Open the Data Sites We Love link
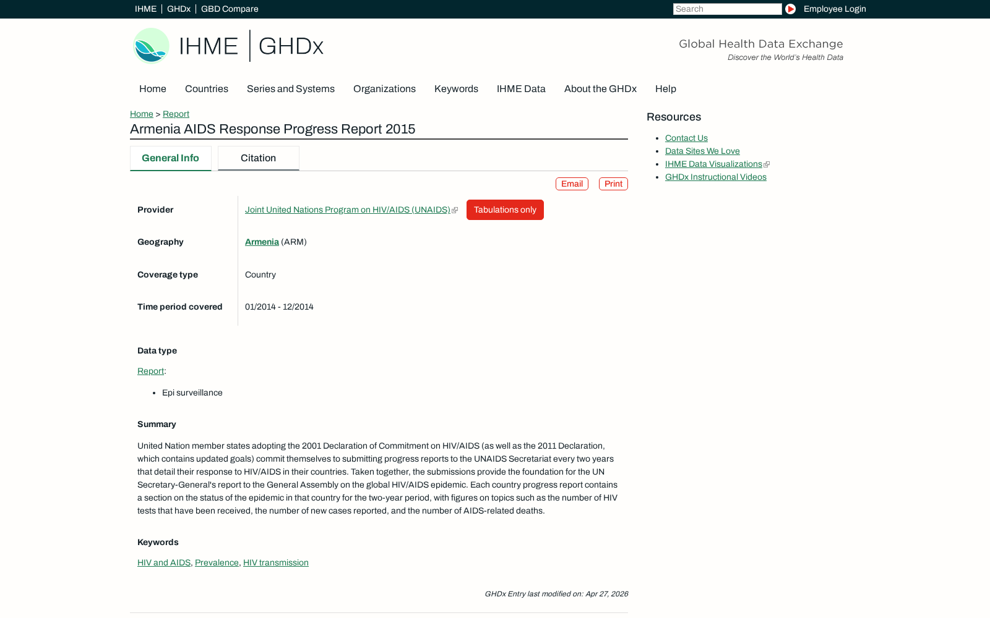 point(702,151)
